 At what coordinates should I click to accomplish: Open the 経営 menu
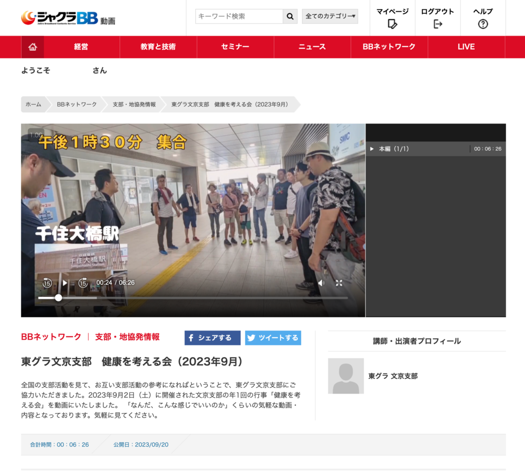pos(82,47)
